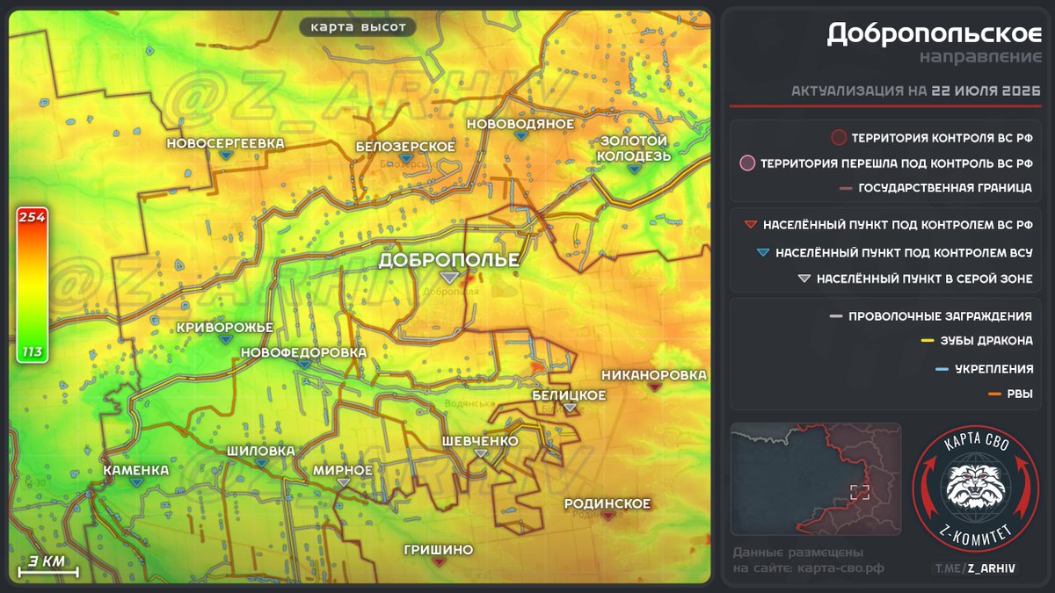Click the ШЕВЧЕНКО label text
Viewport: 1055px width, 593px height.
(x=480, y=441)
